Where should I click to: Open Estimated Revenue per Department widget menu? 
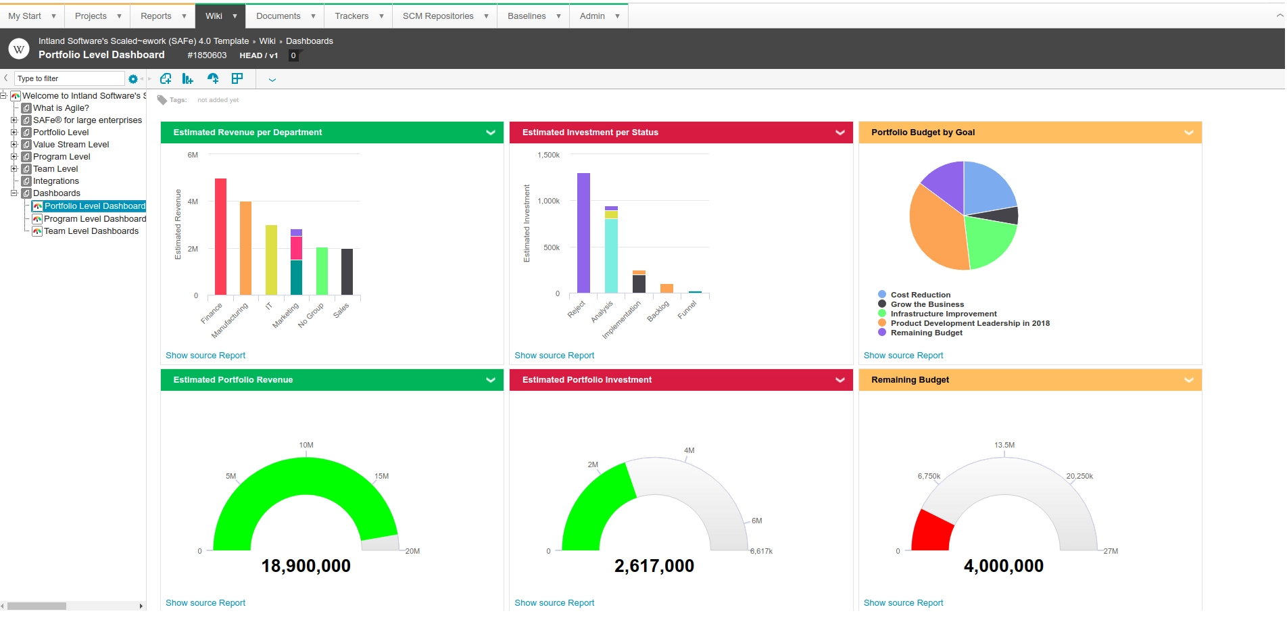point(491,133)
